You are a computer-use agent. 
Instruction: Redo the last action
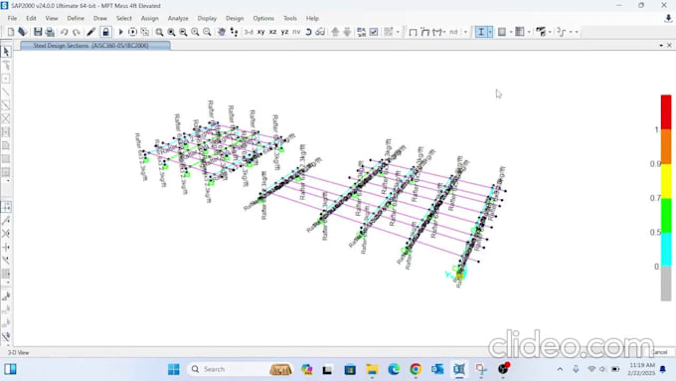[77, 32]
